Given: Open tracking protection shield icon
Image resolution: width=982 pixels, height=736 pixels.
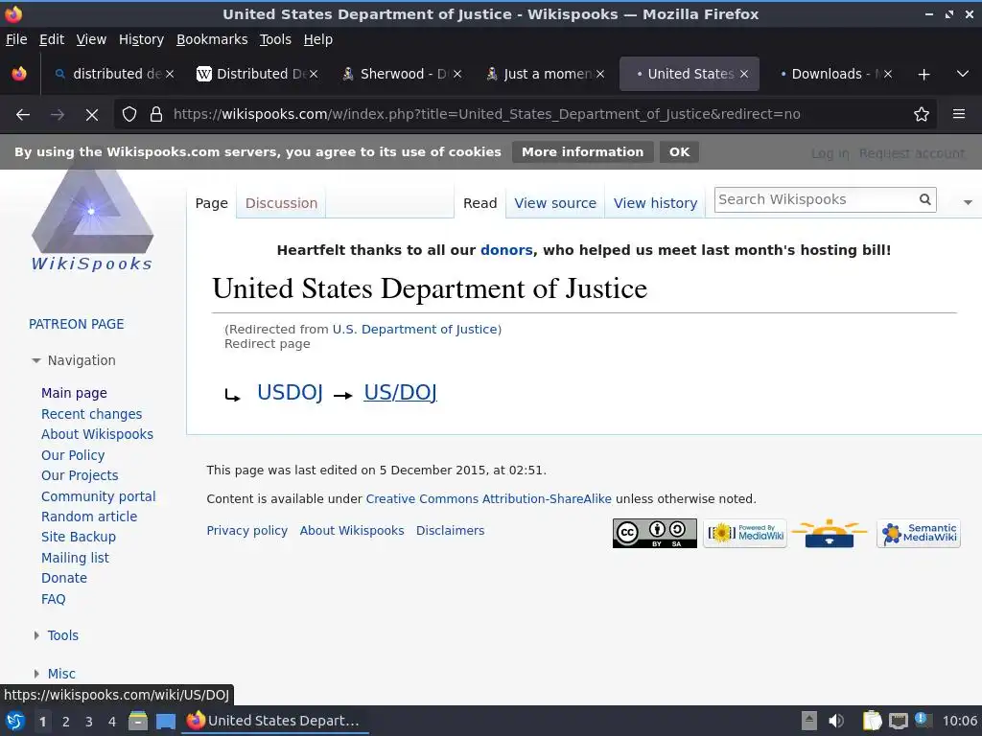Looking at the screenshot, I should click(x=129, y=115).
